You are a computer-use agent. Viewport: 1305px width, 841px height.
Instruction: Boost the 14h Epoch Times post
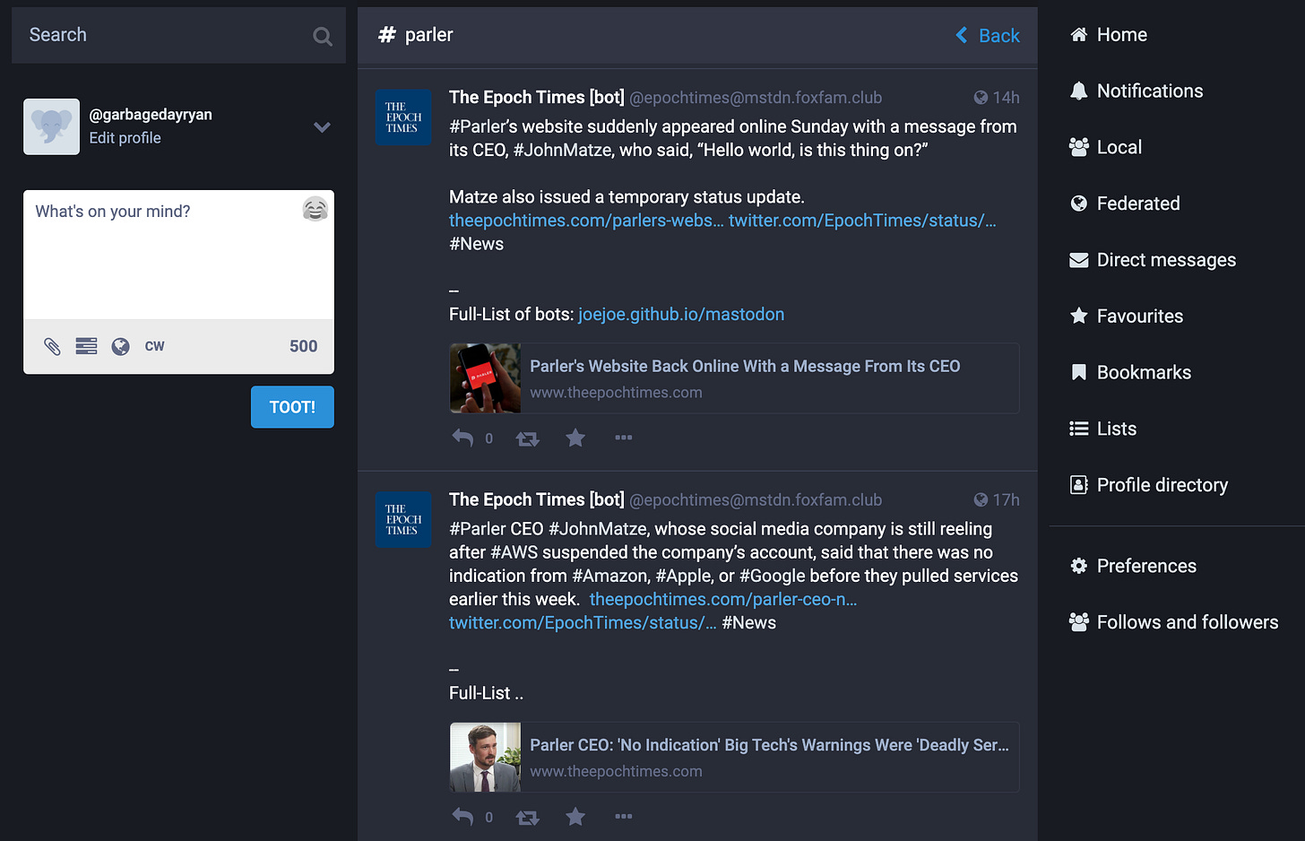tap(527, 438)
